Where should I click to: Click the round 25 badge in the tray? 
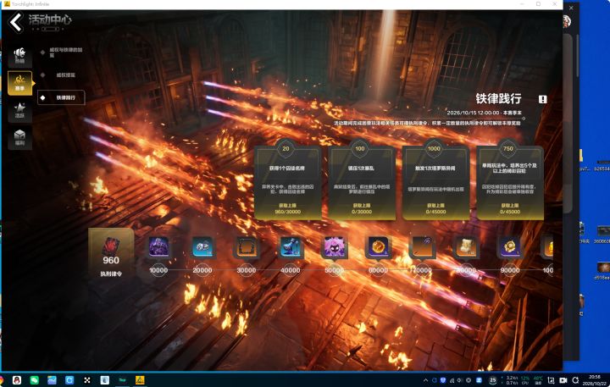[492, 380]
